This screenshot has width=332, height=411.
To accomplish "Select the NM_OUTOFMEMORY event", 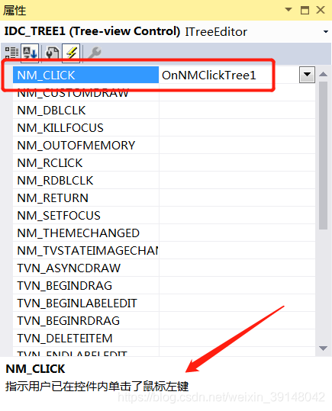I will tap(85, 146).
